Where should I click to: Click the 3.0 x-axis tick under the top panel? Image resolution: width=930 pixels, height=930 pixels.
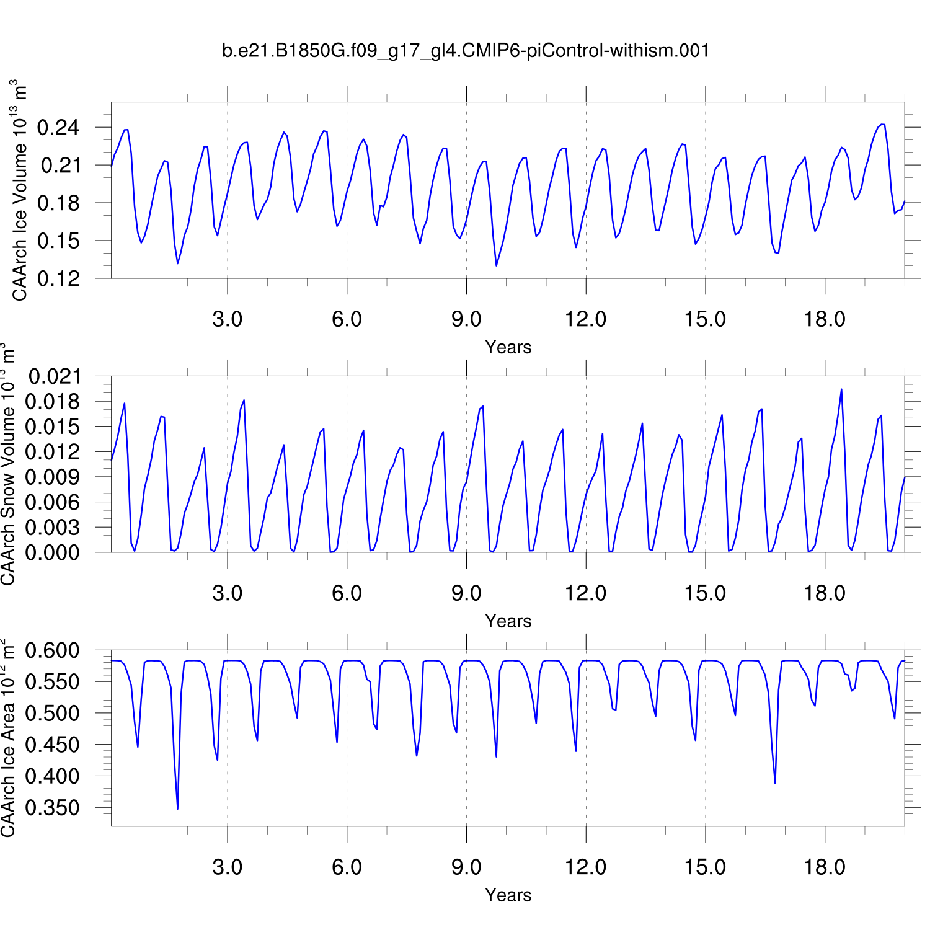point(228,319)
